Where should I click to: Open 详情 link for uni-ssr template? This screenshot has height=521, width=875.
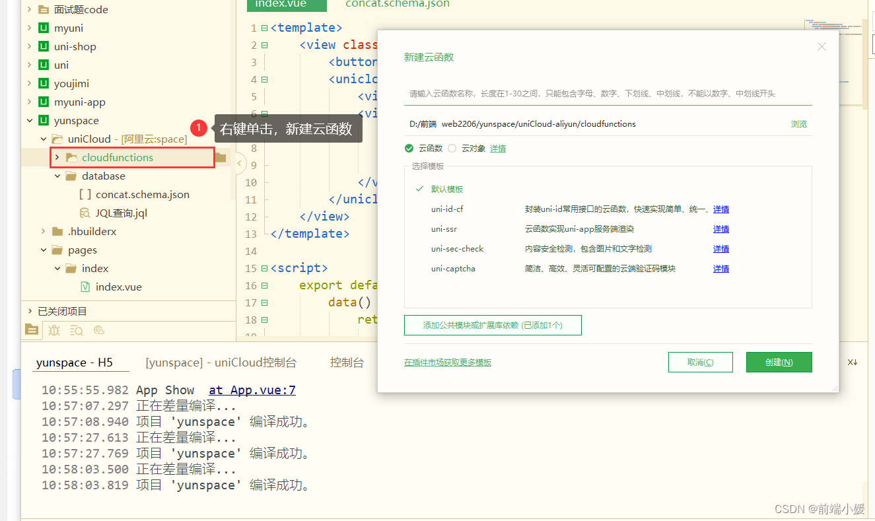721,228
